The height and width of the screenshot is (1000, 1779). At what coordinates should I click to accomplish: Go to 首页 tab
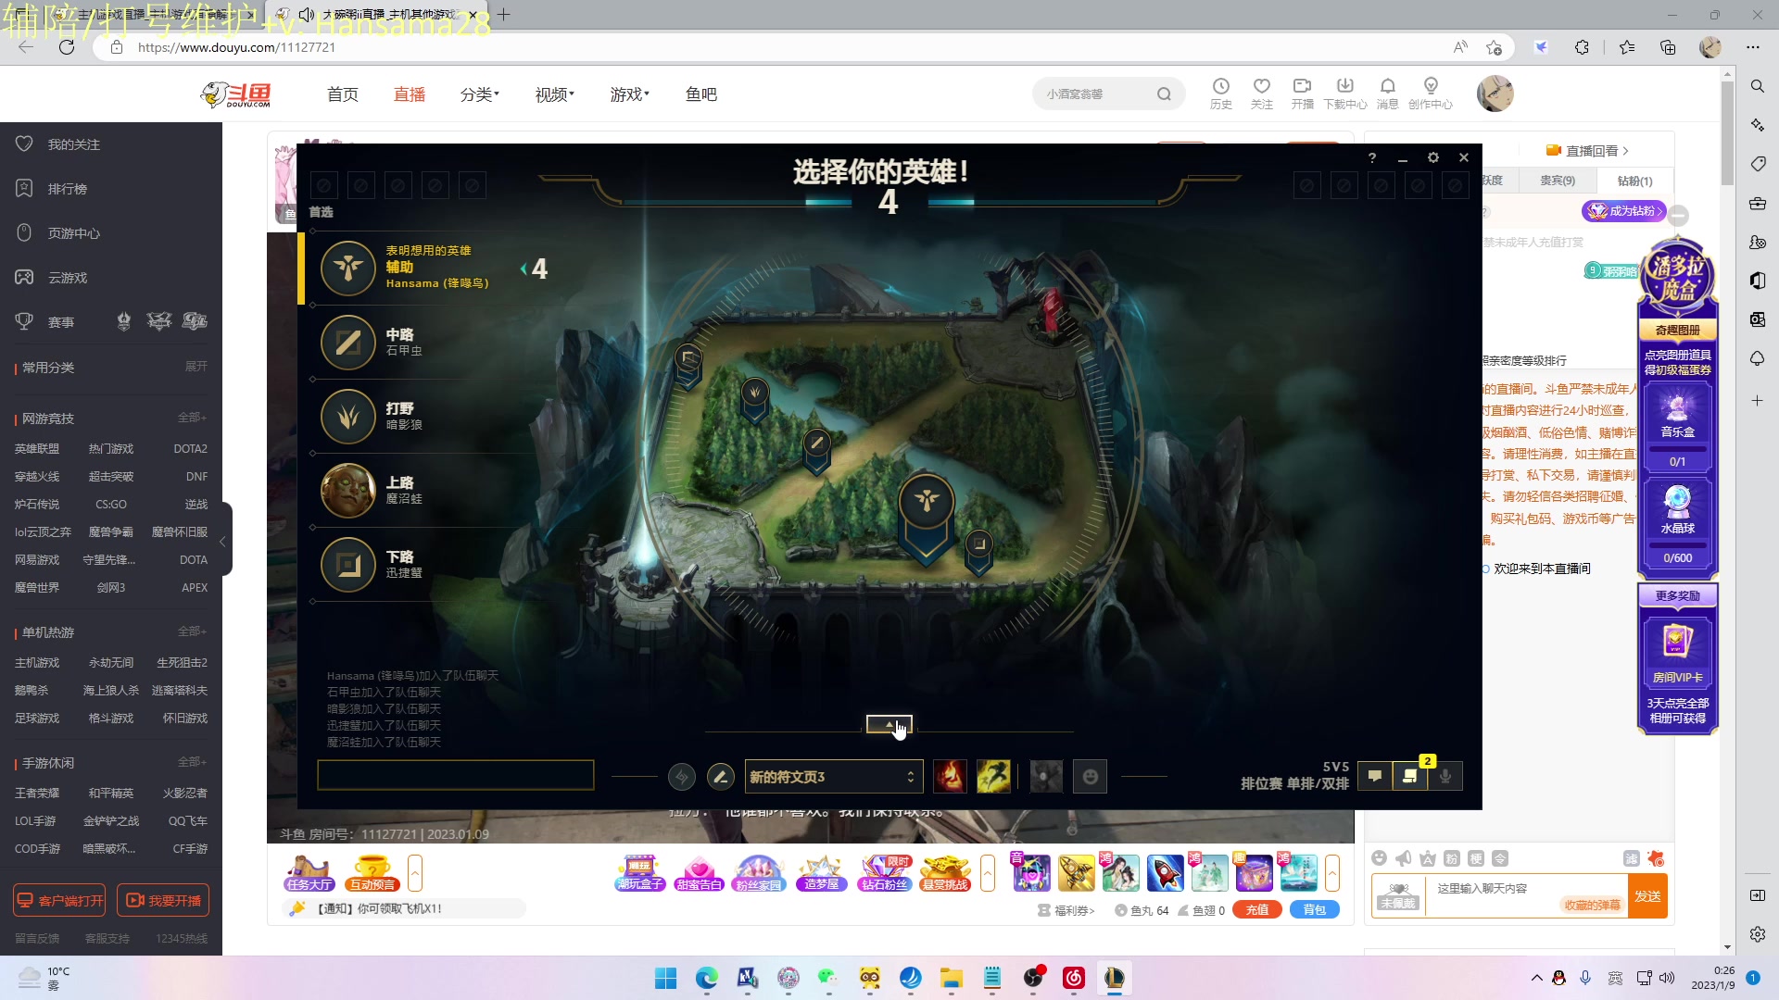pyautogui.click(x=343, y=94)
